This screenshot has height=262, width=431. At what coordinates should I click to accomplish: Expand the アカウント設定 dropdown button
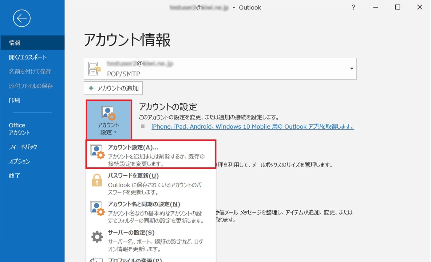109,119
